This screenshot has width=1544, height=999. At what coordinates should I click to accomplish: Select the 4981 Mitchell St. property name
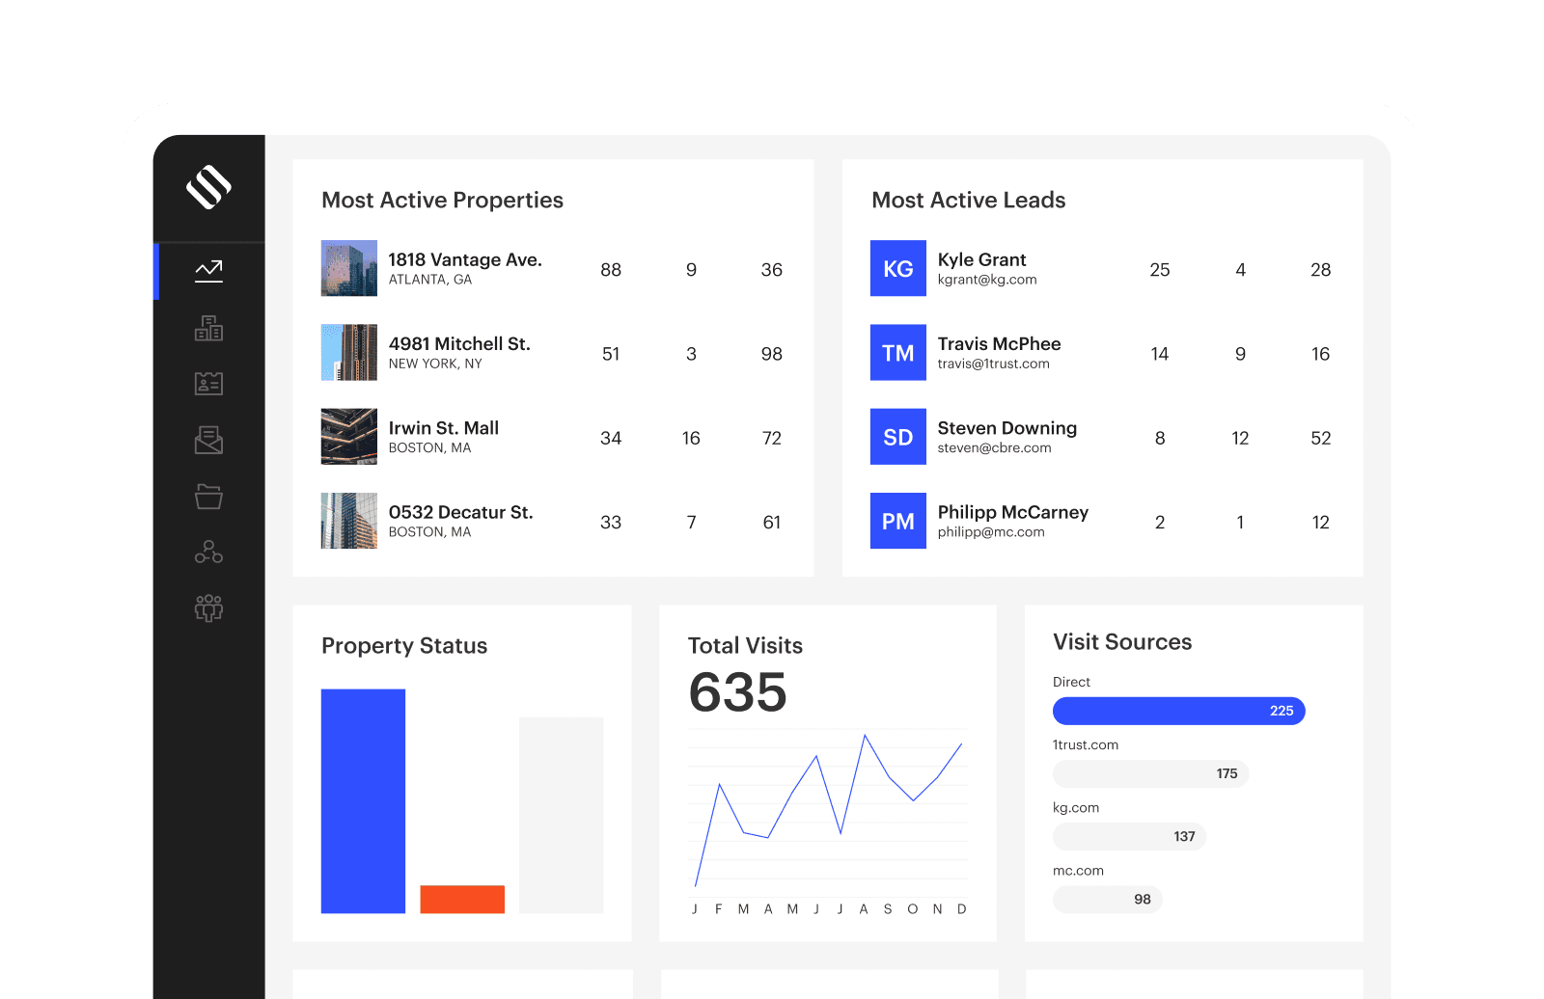[459, 343]
